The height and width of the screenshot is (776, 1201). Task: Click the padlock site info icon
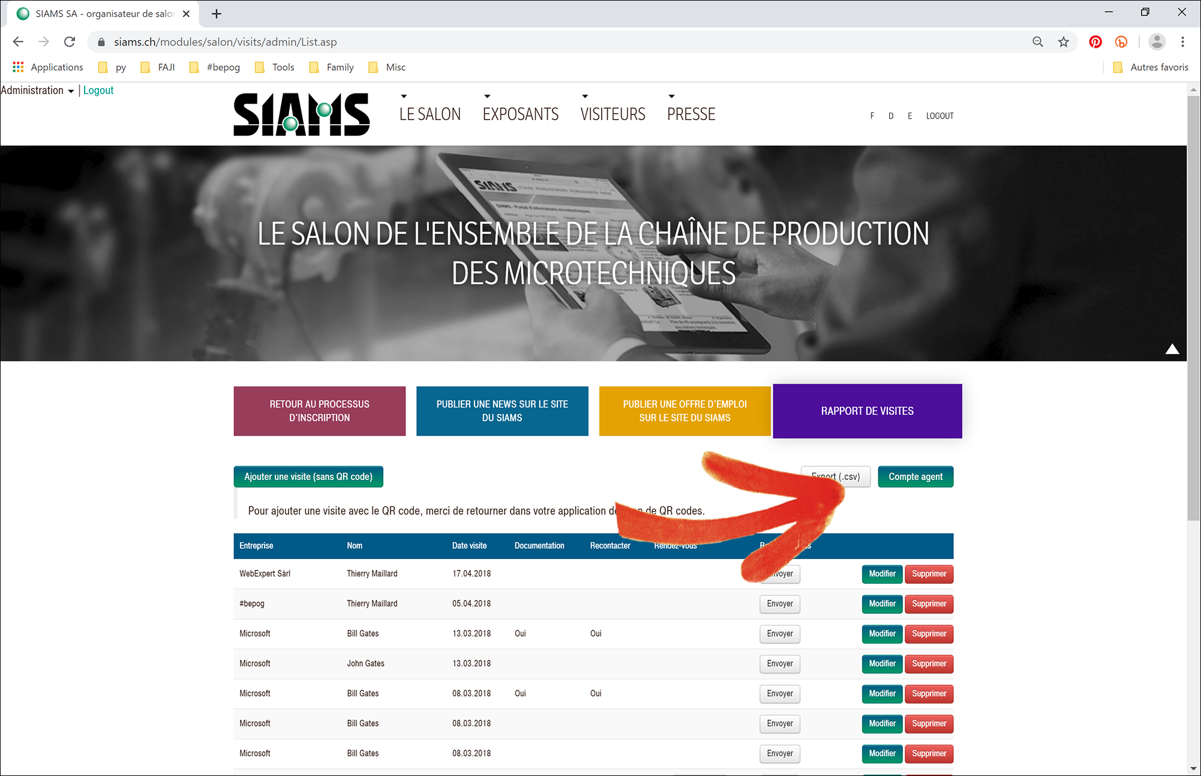point(101,42)
